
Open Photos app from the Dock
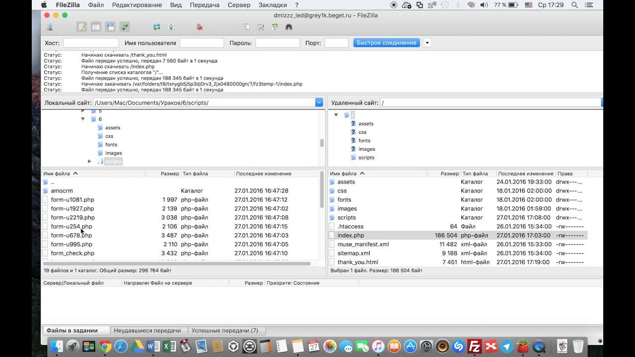coord(330,346)
